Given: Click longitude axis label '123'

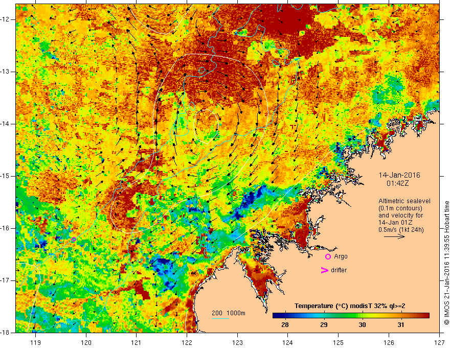Looking at the screenshot, I should (237, 342).
